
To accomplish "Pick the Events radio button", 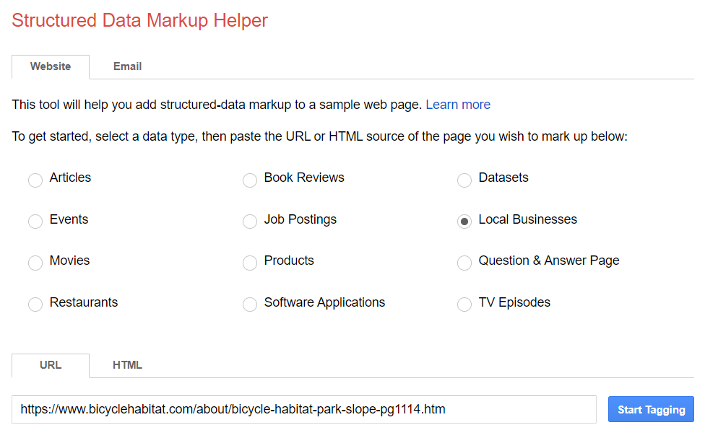I will [x=35, y=222].
